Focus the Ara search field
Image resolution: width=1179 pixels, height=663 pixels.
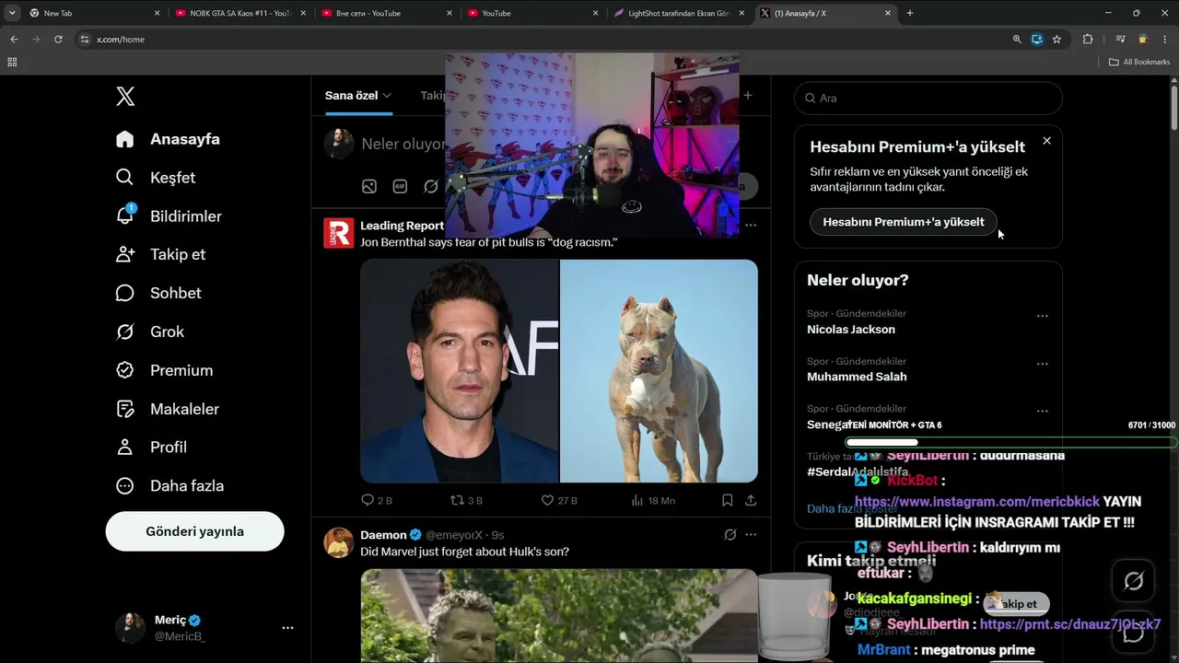[928, 98]
